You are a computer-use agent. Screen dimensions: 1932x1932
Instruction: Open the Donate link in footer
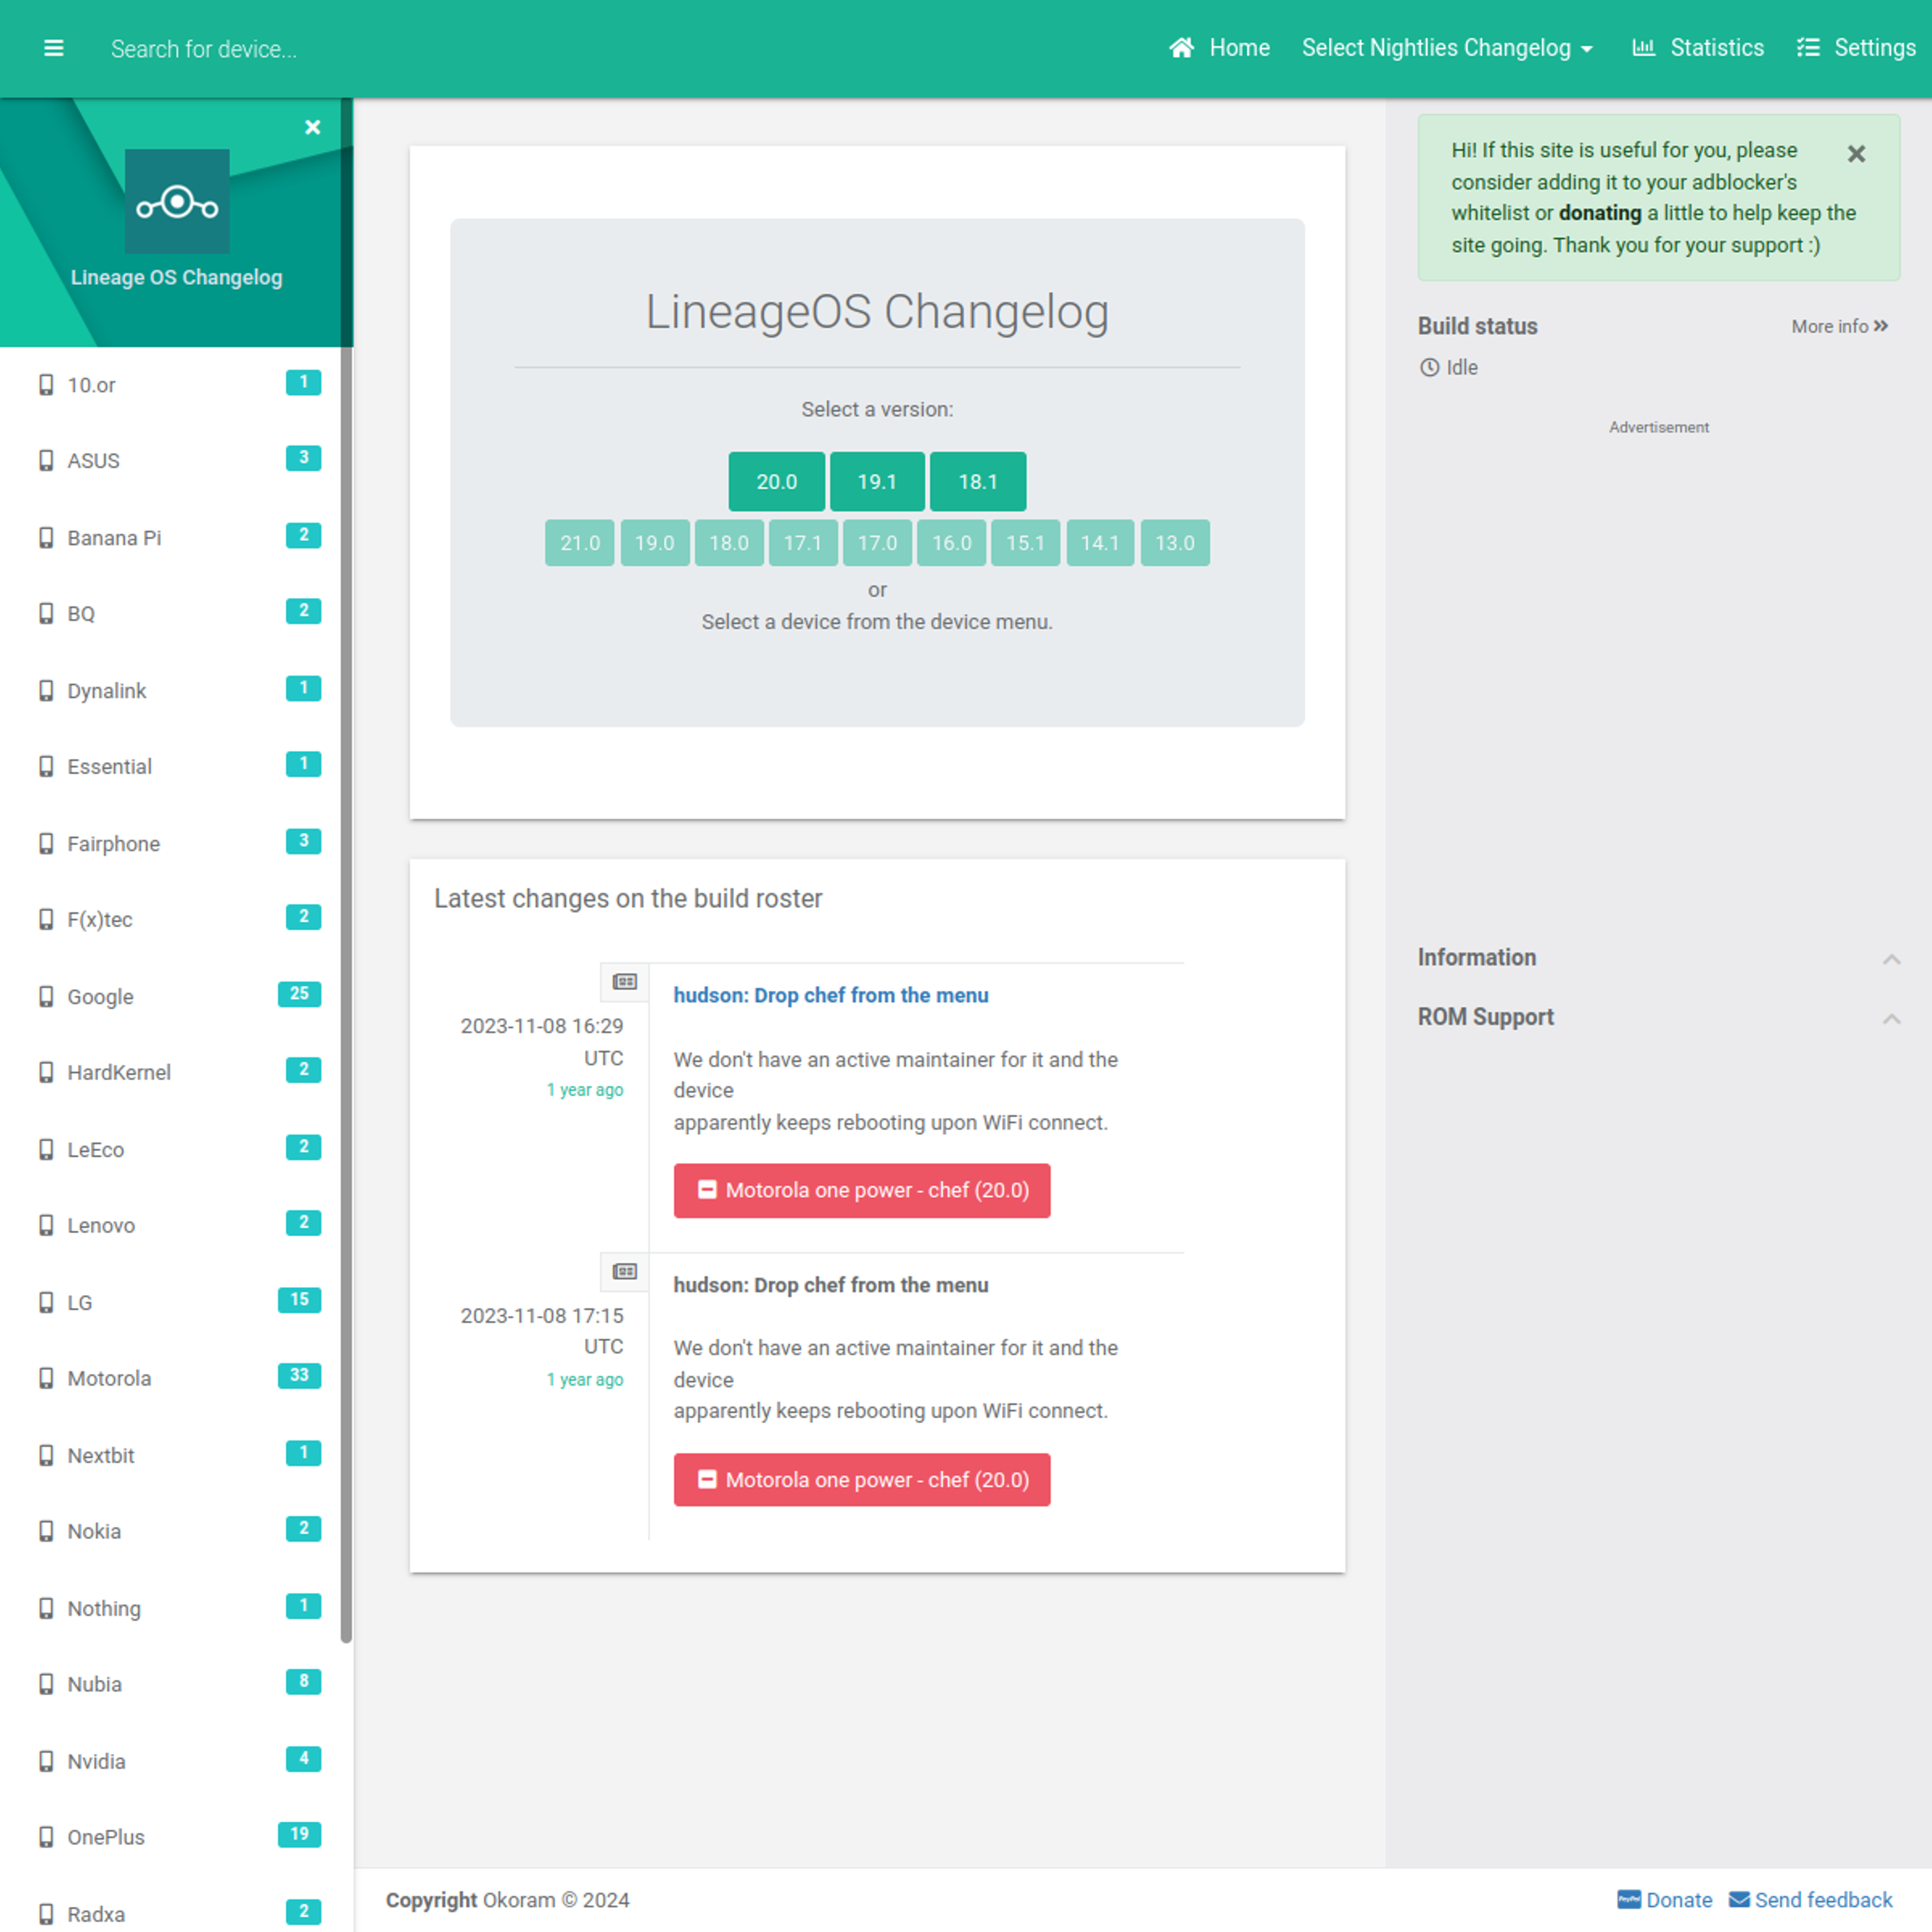click(1664, 1900)
